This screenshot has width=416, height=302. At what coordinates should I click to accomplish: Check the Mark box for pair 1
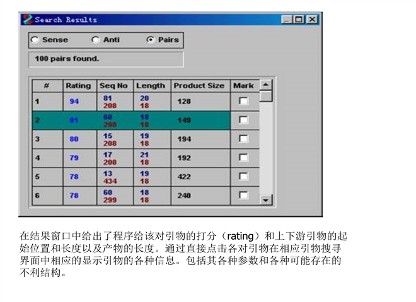tap(243, 101)
